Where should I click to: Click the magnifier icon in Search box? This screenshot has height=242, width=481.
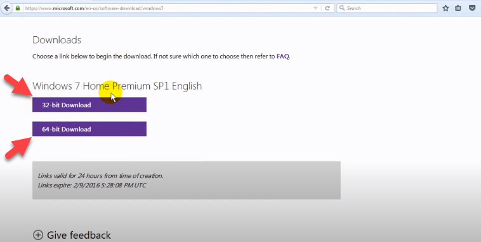(x=342, y=8)
